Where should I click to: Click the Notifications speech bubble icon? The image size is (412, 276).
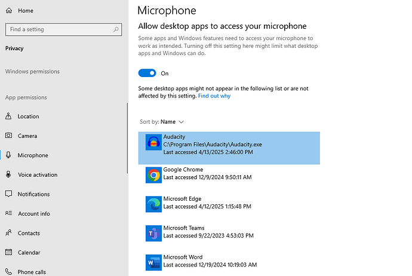tap(8, 194)
